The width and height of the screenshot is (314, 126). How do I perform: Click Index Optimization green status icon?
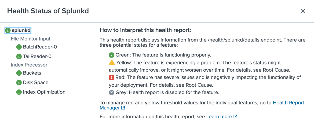(x=19, y=92)
